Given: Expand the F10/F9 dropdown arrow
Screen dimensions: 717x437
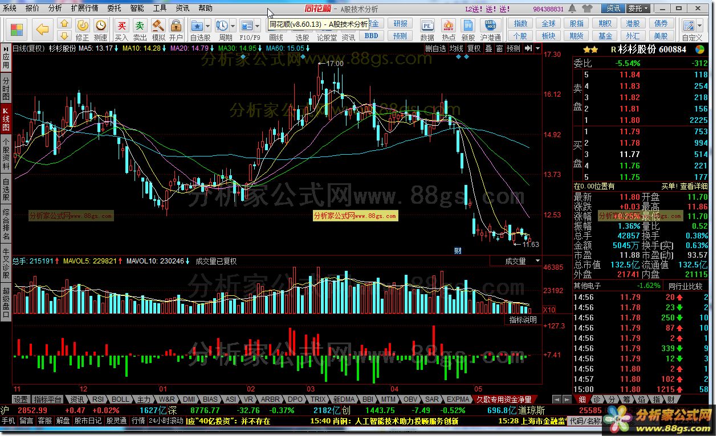Looking at the screenshot, I should click(257, 26).
